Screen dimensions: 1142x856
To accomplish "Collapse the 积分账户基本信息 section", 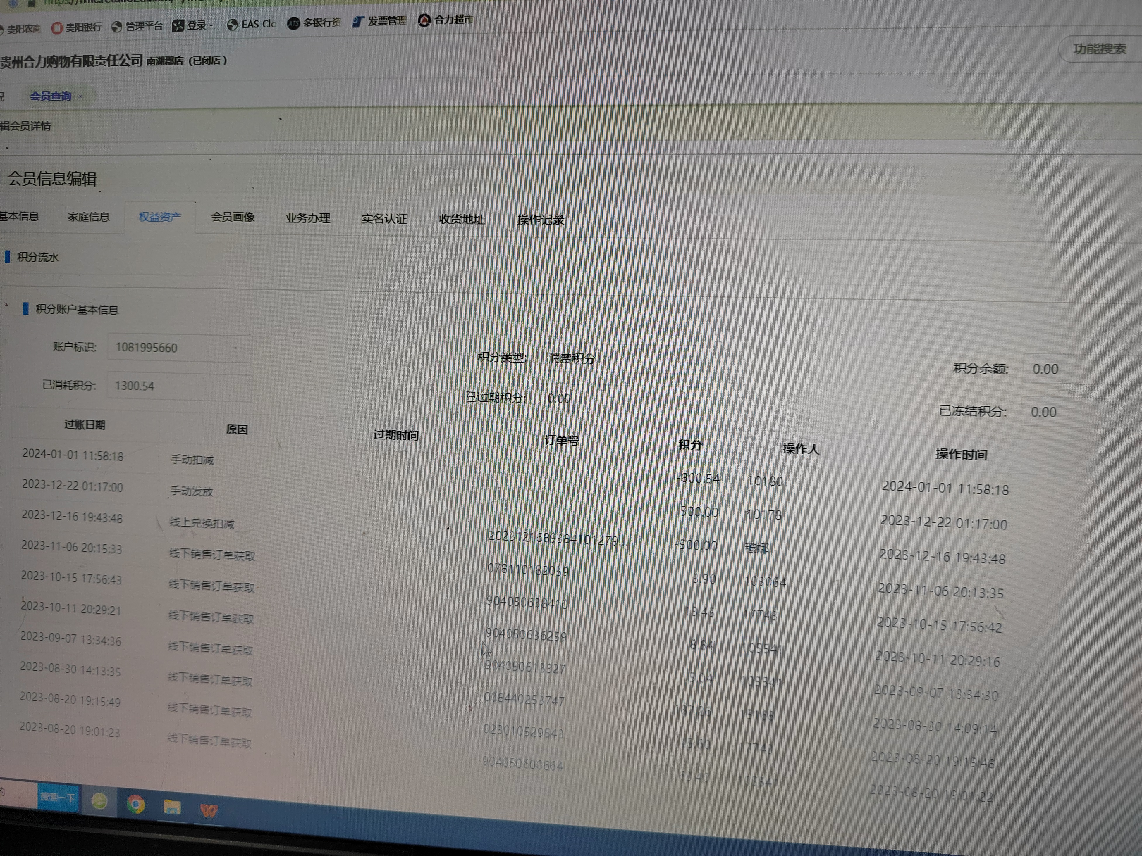I will click(6, 305).
